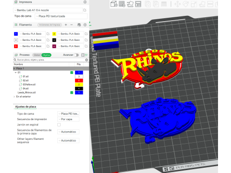Toggle printable checkbox for Leeds_Rhinos.stl
The image size is (231, 173).
click(x=72, y=93)
